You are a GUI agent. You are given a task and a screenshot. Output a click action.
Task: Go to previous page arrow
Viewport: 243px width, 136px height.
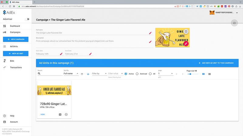point(176,74)
